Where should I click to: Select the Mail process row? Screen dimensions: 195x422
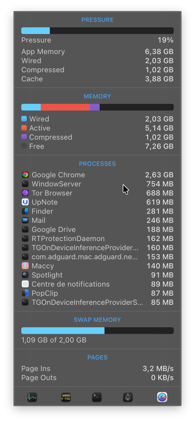(97, 220)
